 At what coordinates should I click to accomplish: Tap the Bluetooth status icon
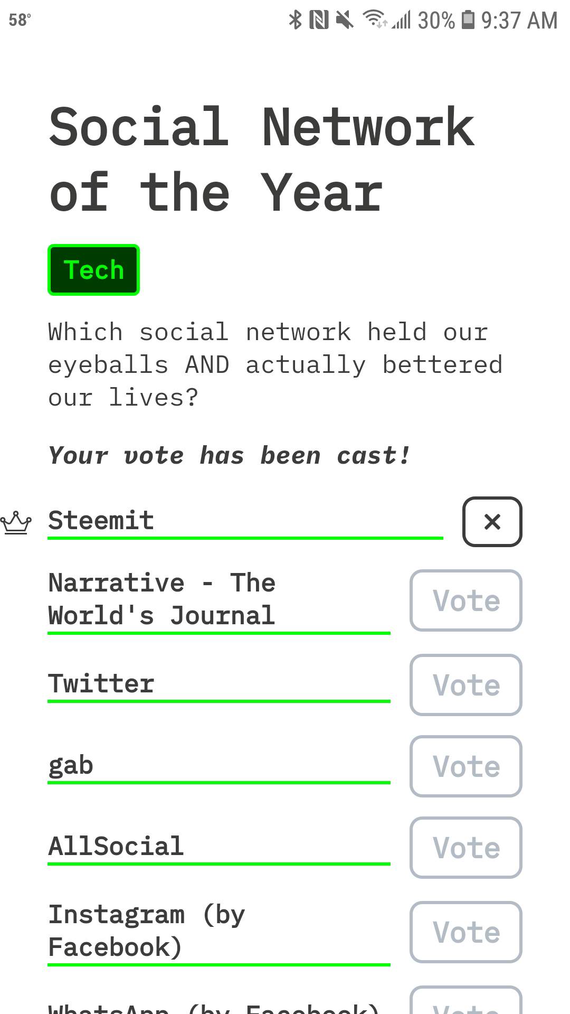[295, 20]
